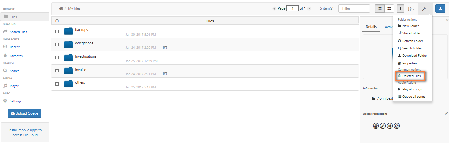Switch to list view layout

(380, 8)
